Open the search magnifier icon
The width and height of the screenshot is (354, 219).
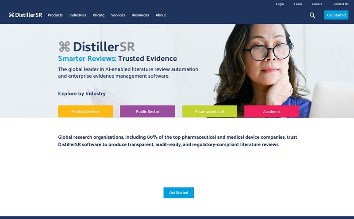point(312,15)
